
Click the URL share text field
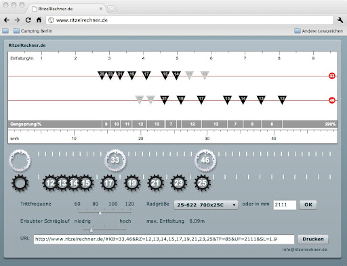click(164, 239)
